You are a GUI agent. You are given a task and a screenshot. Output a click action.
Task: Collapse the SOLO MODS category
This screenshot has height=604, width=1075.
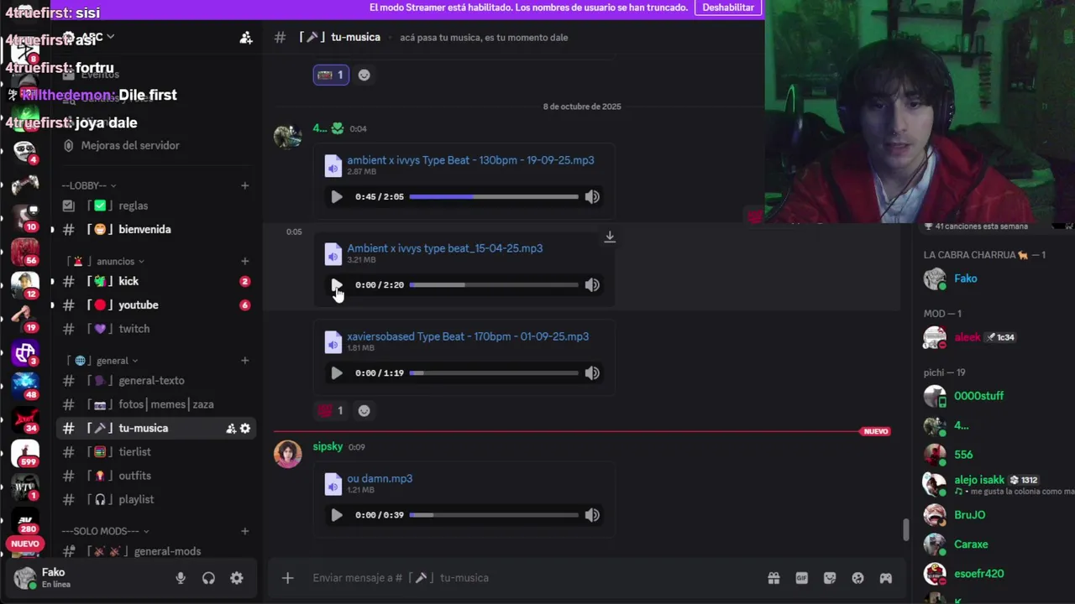pos(105,531)
